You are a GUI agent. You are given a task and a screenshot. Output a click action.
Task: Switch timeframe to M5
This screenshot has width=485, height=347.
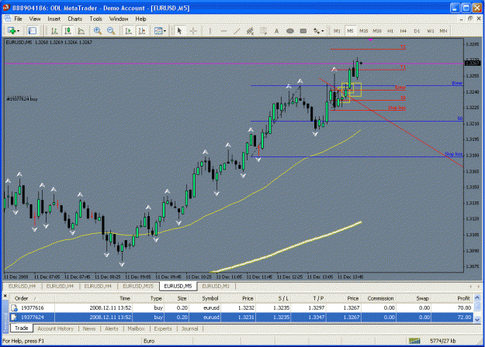coord(350,30)
